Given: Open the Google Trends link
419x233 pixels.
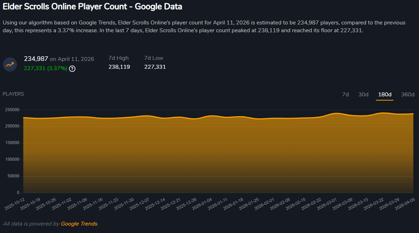Looking at the screenshot, I should pyautogui.click(x=79, y=224).
